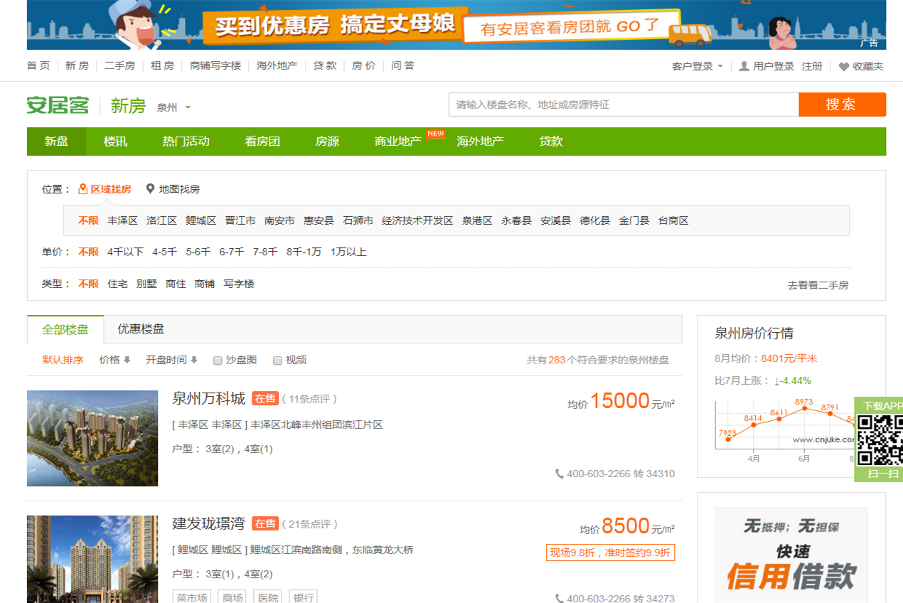
Task: Open 贷款 in the green navigation bar
Action: tap(551, 142)
